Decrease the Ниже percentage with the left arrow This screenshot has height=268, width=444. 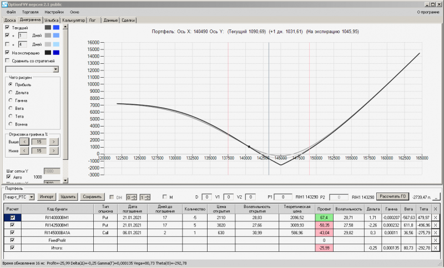(x=24, y=151)
